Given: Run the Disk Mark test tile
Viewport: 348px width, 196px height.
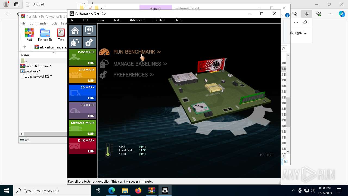Looking at the screenshot, I should click(x=82, y=146).
